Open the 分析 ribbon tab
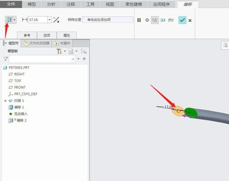Viewport: 229px width, 181px height. (x=51, y=4)
